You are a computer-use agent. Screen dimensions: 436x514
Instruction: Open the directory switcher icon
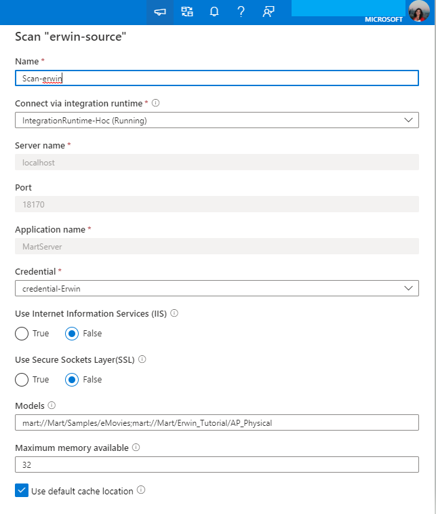(187, 12)
